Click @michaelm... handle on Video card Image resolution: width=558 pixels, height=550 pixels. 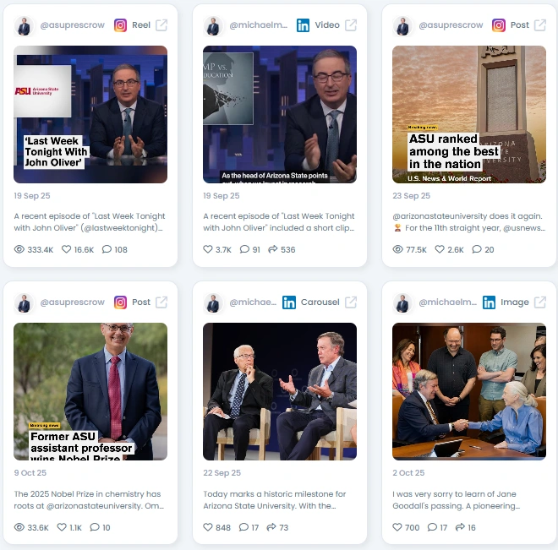coord(258,25)
